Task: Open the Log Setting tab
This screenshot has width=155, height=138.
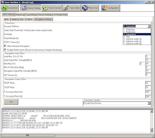Action: pos(31,15)
